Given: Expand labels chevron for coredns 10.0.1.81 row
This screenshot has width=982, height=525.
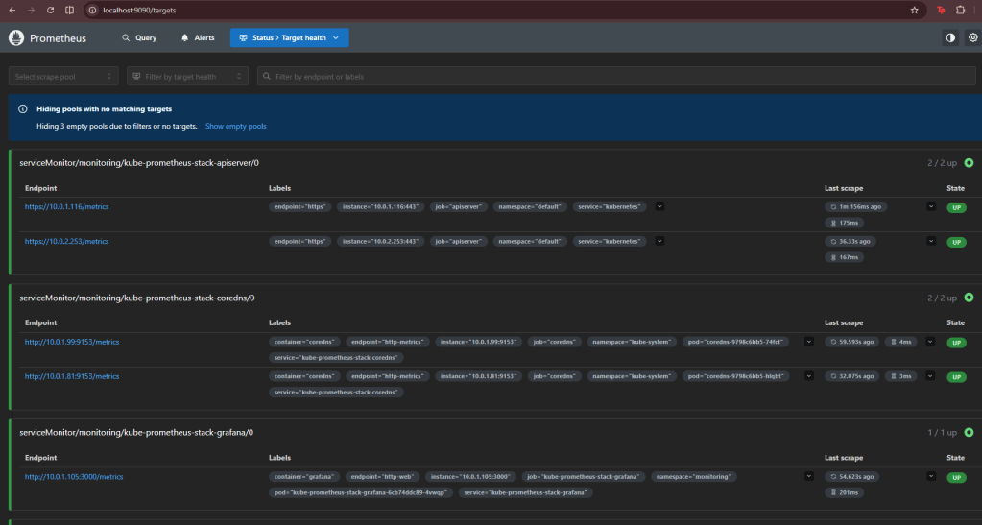Looking at the screenshot, I should point(809,376).
